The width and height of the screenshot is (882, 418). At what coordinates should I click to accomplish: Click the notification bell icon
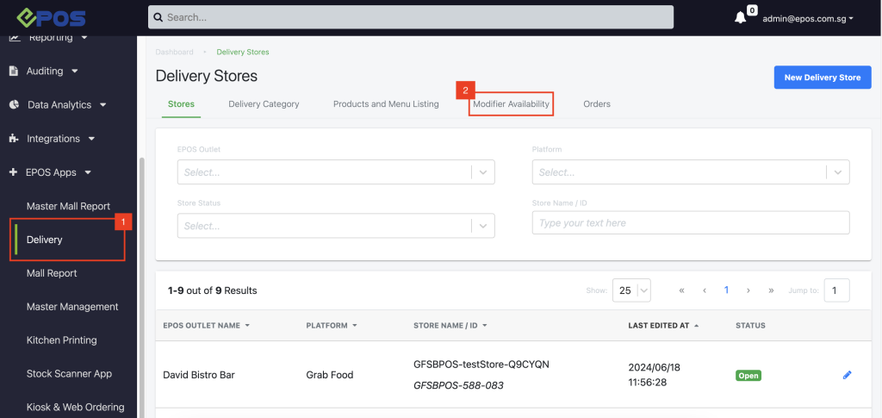pyautogui.click(x=740, y=17)
